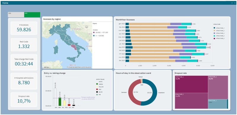
Task: Click the home icon on the map
Action: (87, 27)
